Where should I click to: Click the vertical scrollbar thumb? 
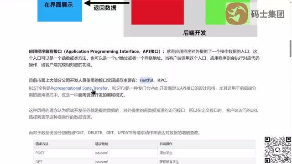click(x=290, y=49)
